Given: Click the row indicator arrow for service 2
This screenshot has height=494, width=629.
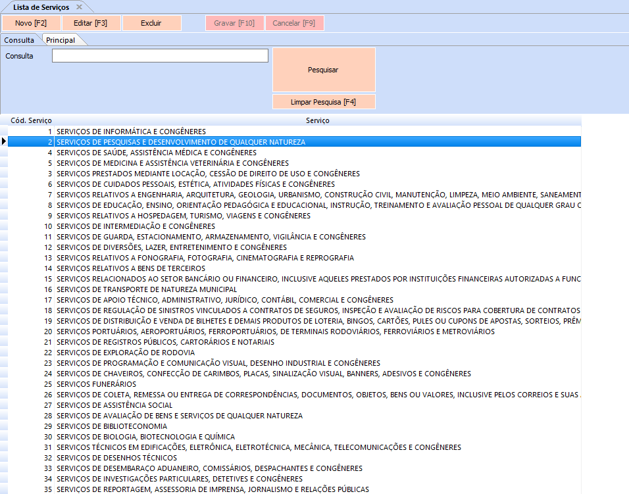Looking at the screenshot, I should pyautogui.click(x=4, y=142).
